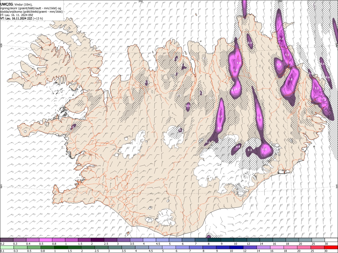
Task: Click the title text 'UWC/IG: Vindur (10m)'
Action: 16,4
